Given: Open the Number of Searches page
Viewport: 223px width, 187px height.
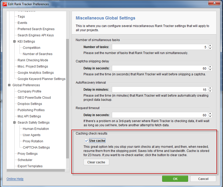Looking at the screenshot, I should [37, 54].
